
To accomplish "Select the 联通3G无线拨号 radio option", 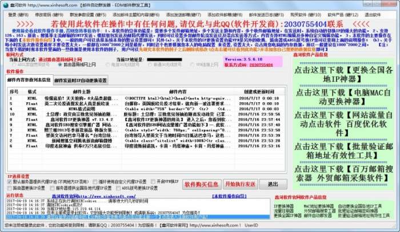I will click(165, 65).
